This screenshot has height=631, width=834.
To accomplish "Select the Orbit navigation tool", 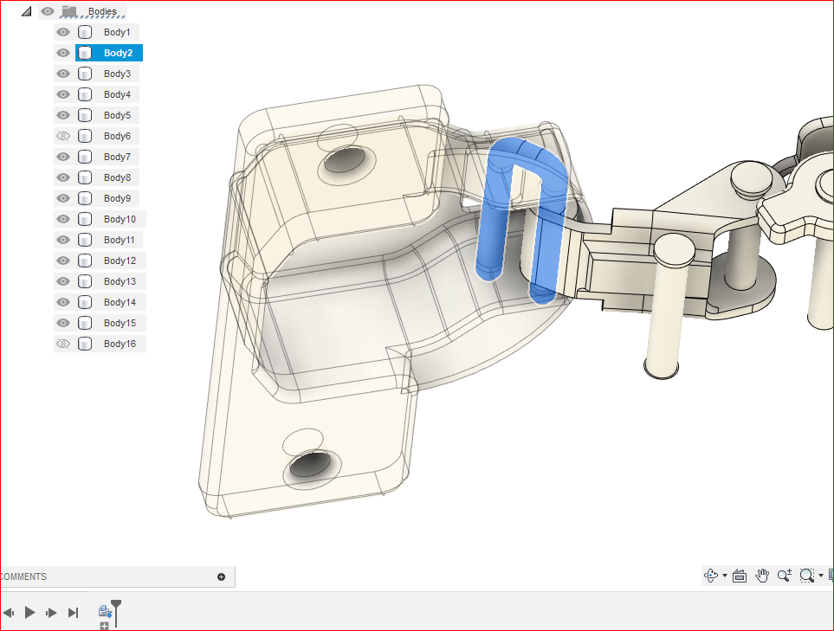I will [x=711, y=576].
